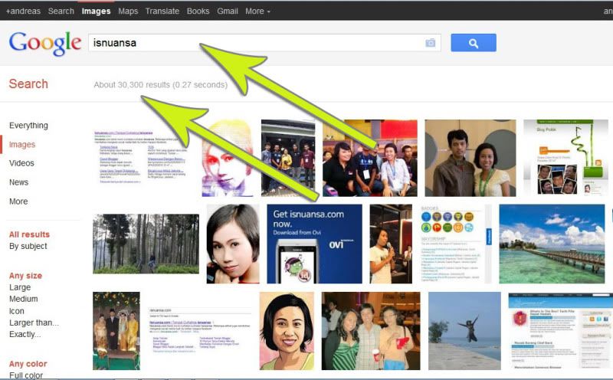Filter images by Medium size
The width and height of the screenshot is (613, 380).
[x=24, y=299]
